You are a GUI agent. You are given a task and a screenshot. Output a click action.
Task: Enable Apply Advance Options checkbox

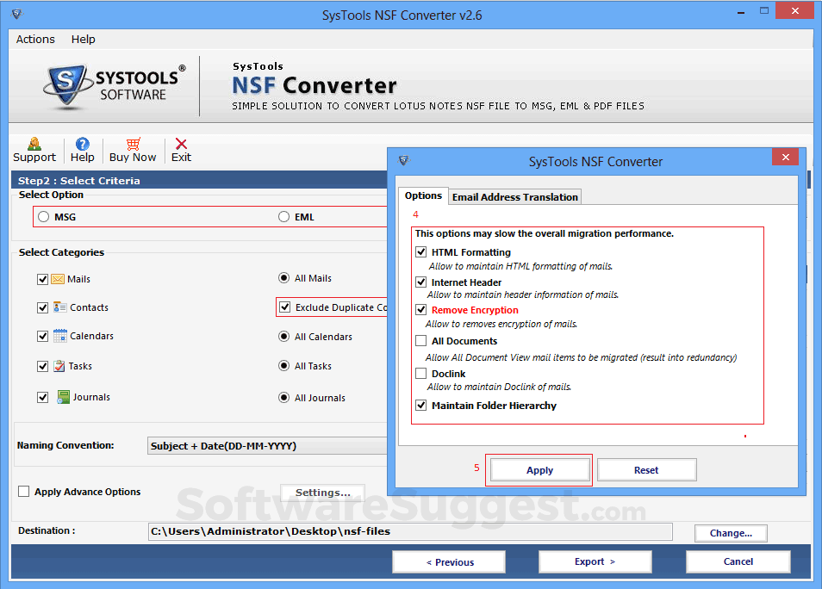23,492
